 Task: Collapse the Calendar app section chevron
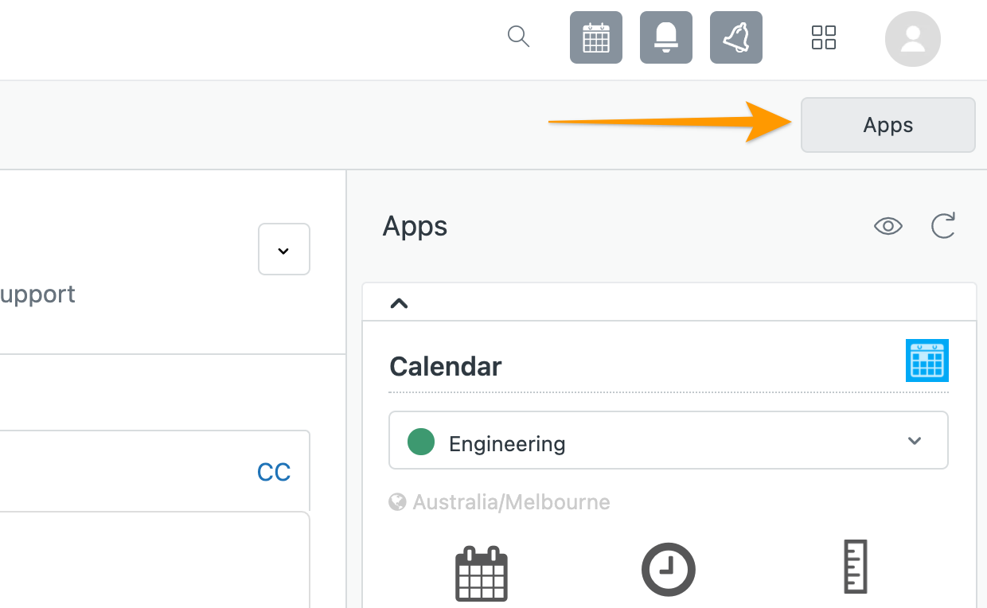pyautogui.click(x=399, y=303)
